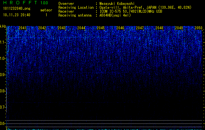Screen dimensions: 205x130
Task: Click the version number 1.0.0
Action: pos(44,3)
